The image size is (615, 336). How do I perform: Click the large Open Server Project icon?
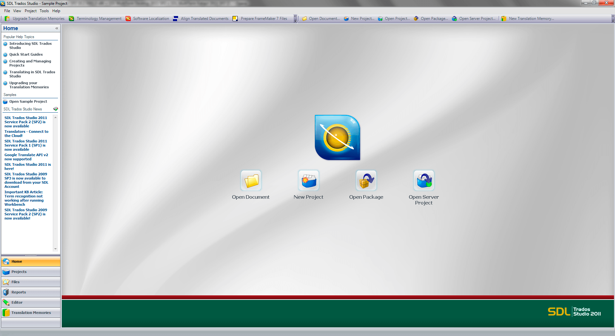424,180
